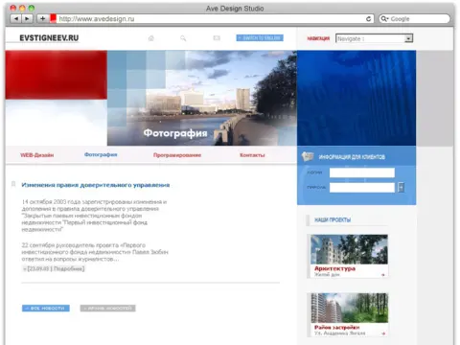Go back with the browser back arrow
This screenshot has height=345, width=460.
[15, 19]
